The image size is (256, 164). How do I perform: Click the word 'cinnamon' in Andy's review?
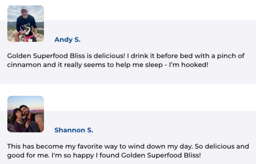[24, 65]
